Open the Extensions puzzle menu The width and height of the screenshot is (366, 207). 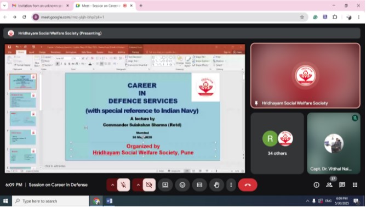click(x=335, y=17)
